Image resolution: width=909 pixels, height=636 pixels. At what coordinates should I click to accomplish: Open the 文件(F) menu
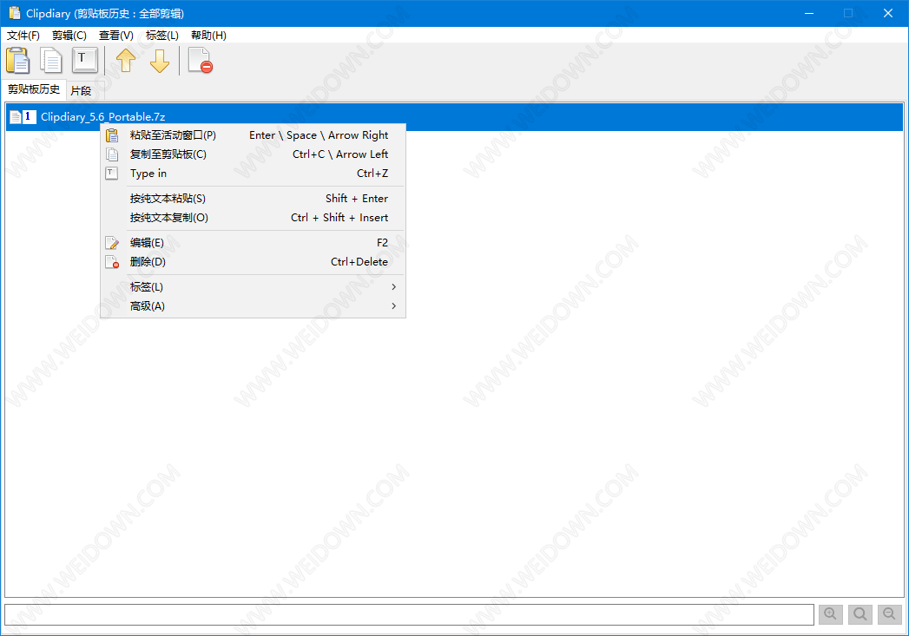pos(23,36)
